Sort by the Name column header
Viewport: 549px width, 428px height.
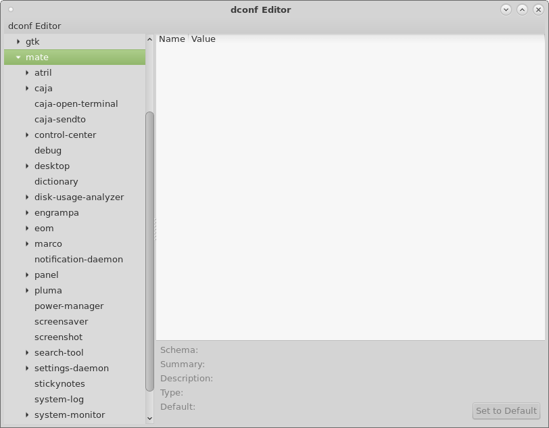click(x=172, y=39)
